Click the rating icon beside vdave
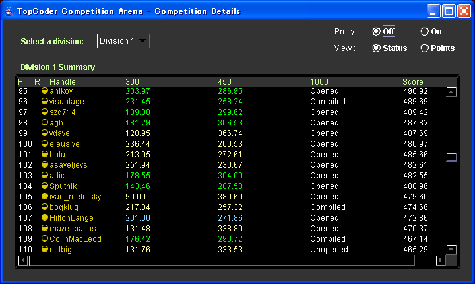 point(45,133)
